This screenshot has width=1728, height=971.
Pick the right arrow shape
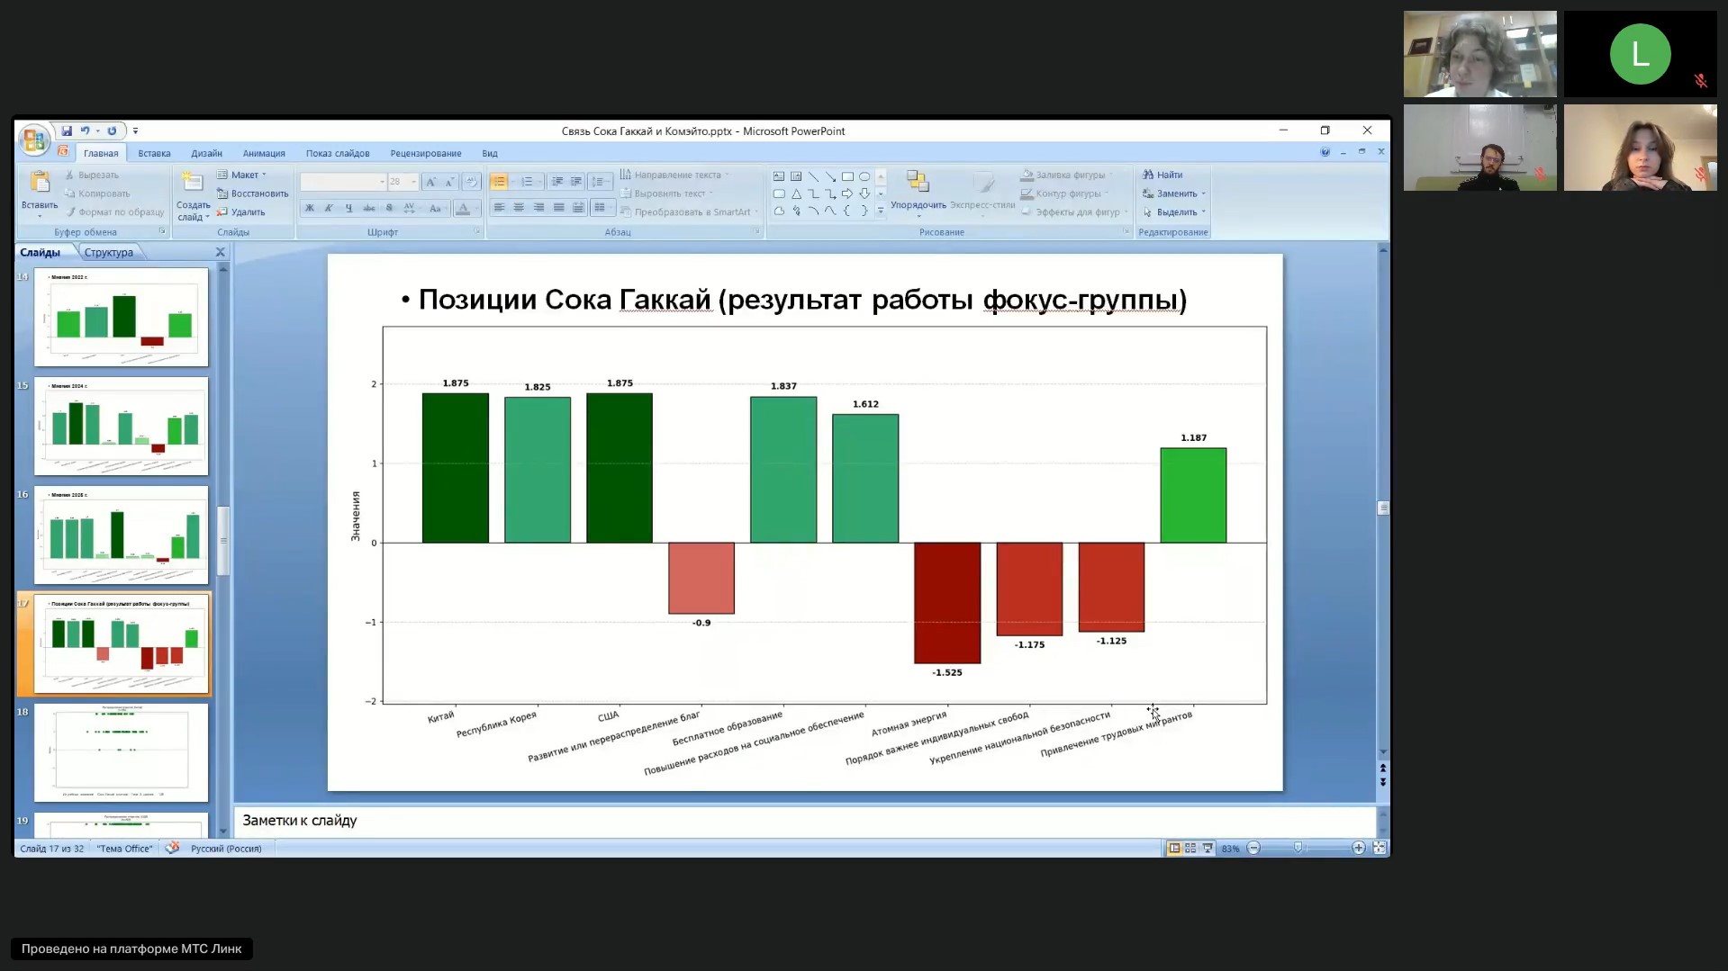click(847, 193)
